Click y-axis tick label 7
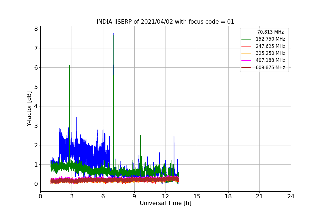Viewport: 323px width, 215px height. click(x=36, y=48)
